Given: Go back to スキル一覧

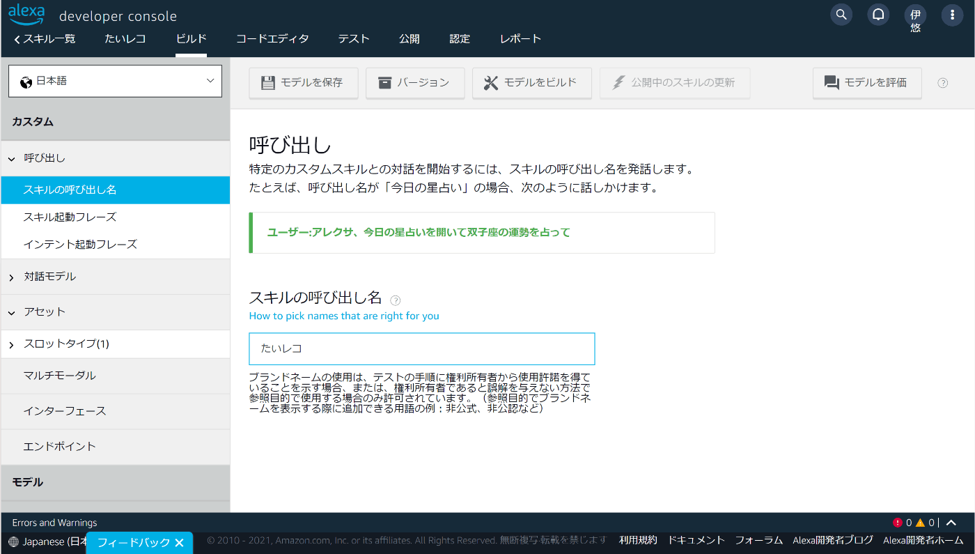Looking at the screenshot, I should (45, 39).
